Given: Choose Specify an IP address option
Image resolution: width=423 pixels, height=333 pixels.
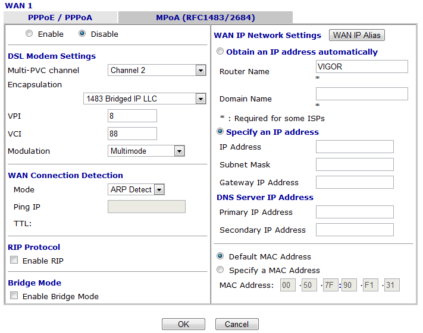Looking at the screenshot, I should click(221, 132).
